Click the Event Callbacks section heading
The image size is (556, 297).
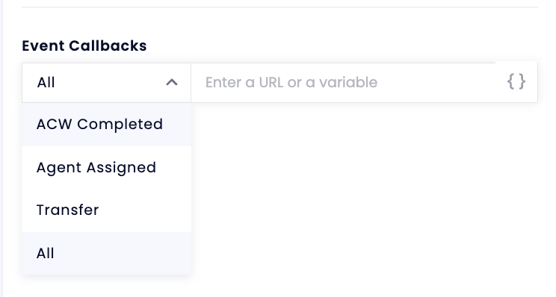click(84, 46)
